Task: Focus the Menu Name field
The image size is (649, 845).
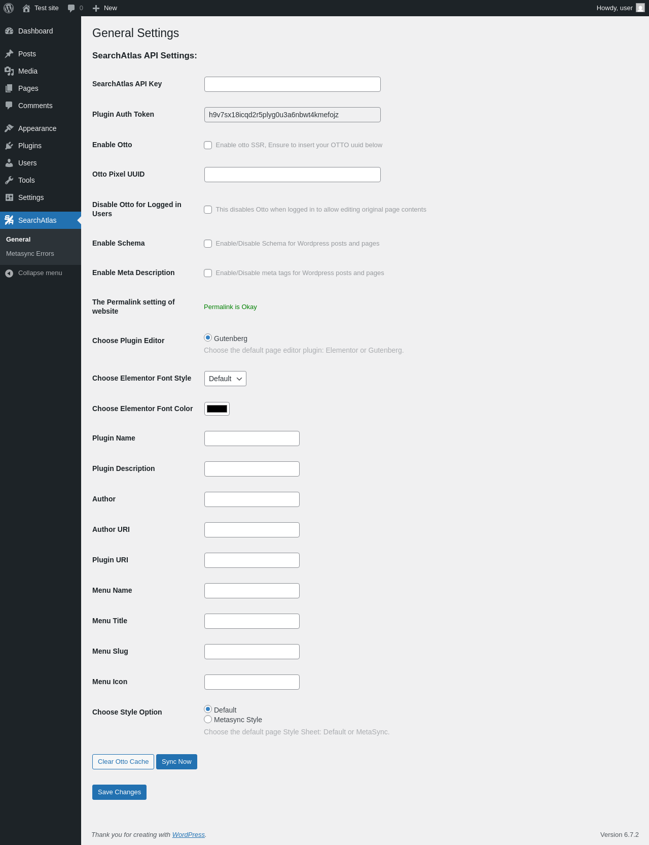Action: pyautogui.click(x=252, y=591)
